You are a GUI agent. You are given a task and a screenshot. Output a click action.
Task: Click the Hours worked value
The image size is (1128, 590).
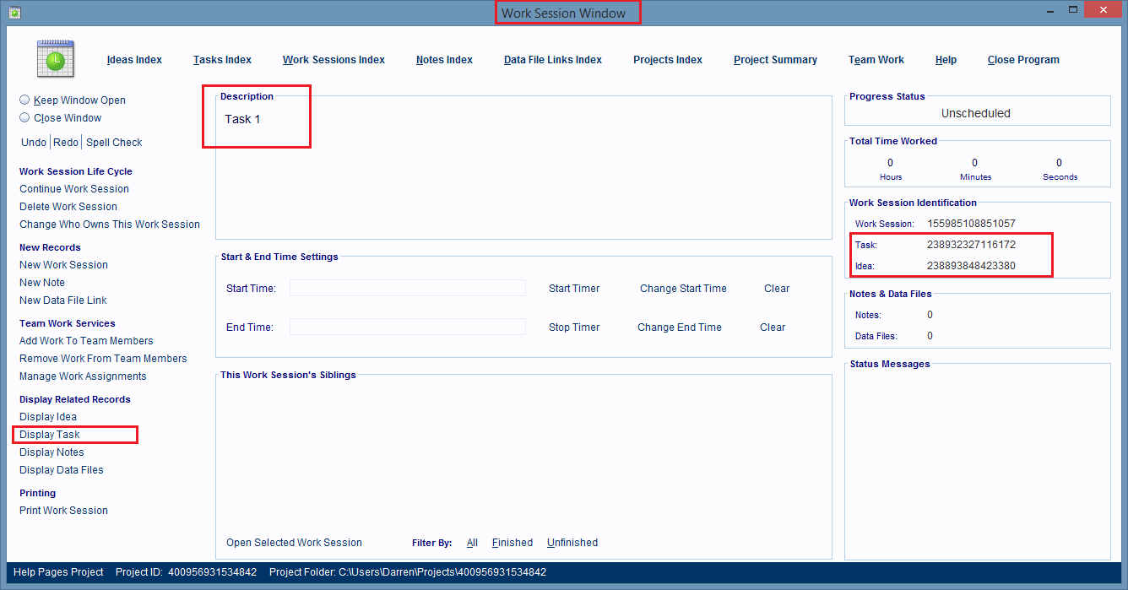click(891, 163)
